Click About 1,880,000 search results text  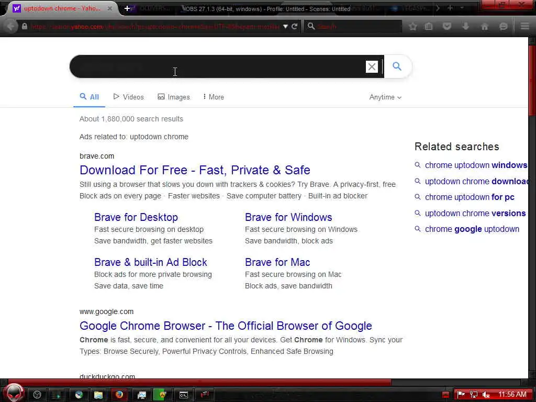(x=131, y=119)
